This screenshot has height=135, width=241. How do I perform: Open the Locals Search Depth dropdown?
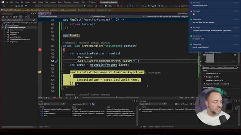(x=85, y=104)
